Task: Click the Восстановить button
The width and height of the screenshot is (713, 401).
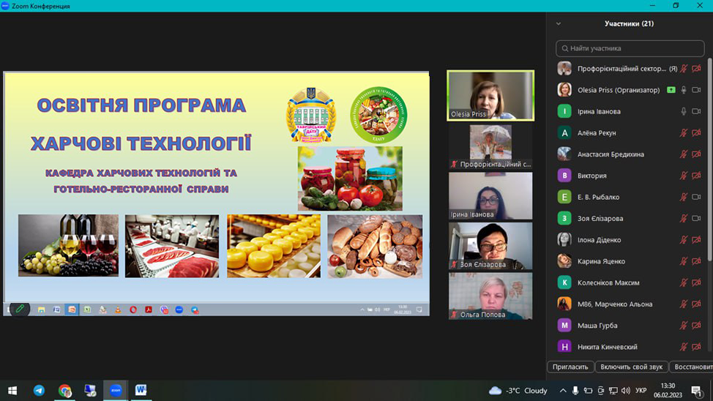Action: [x=692, y=367]
